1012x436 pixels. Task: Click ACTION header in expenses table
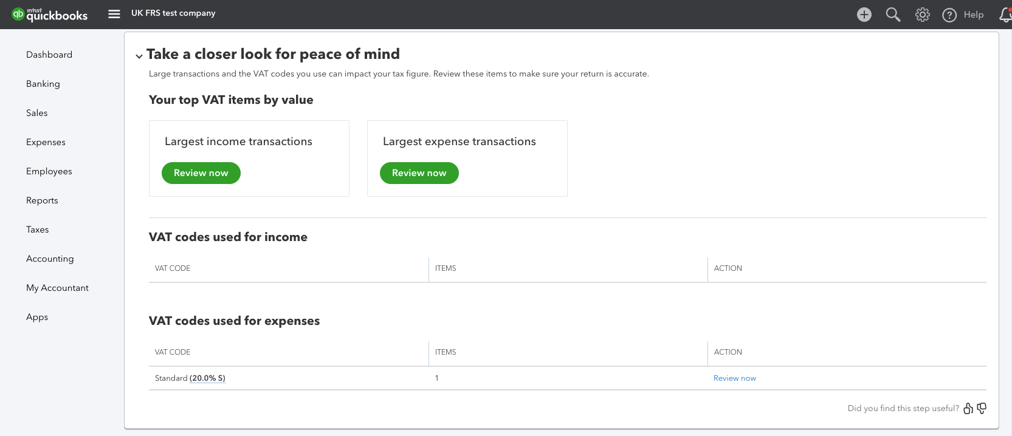728,352
